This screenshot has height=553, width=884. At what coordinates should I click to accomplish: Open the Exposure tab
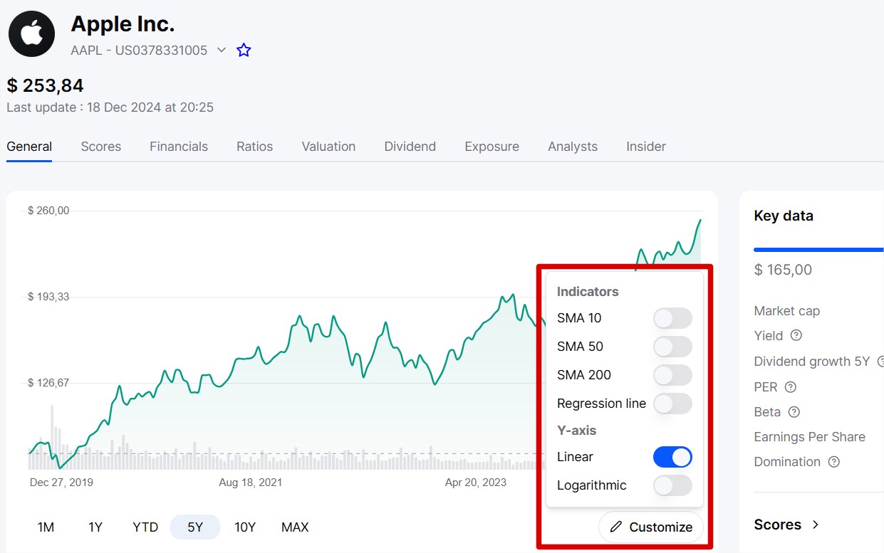(x=492, y=147)
